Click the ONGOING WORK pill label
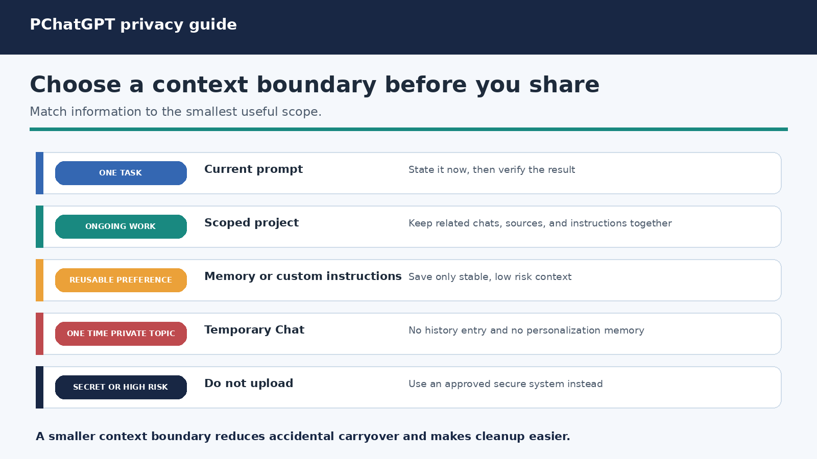The width and height of the screenshot is (817, 459). (x=121, y=226)
